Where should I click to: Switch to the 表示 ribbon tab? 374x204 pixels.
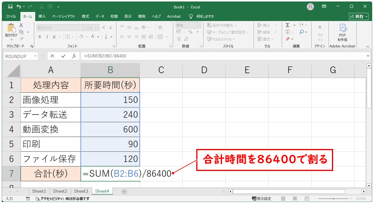tap(128, 16)
